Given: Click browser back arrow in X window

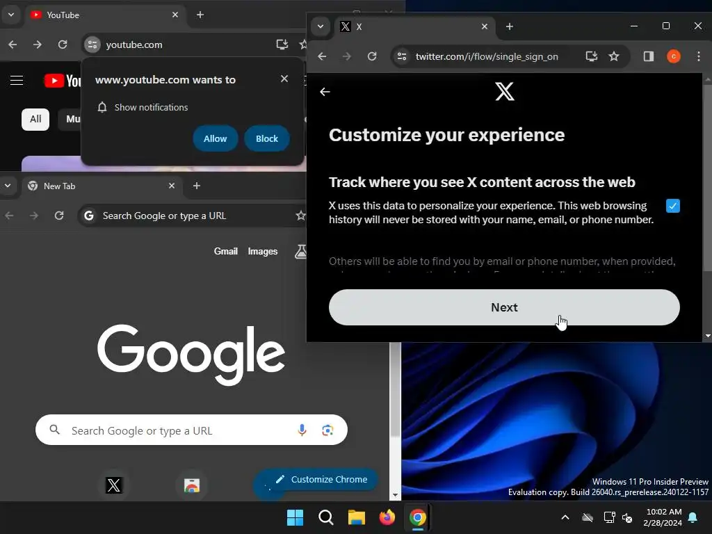Looking at the screenshot, I should [x=322, y=56].
